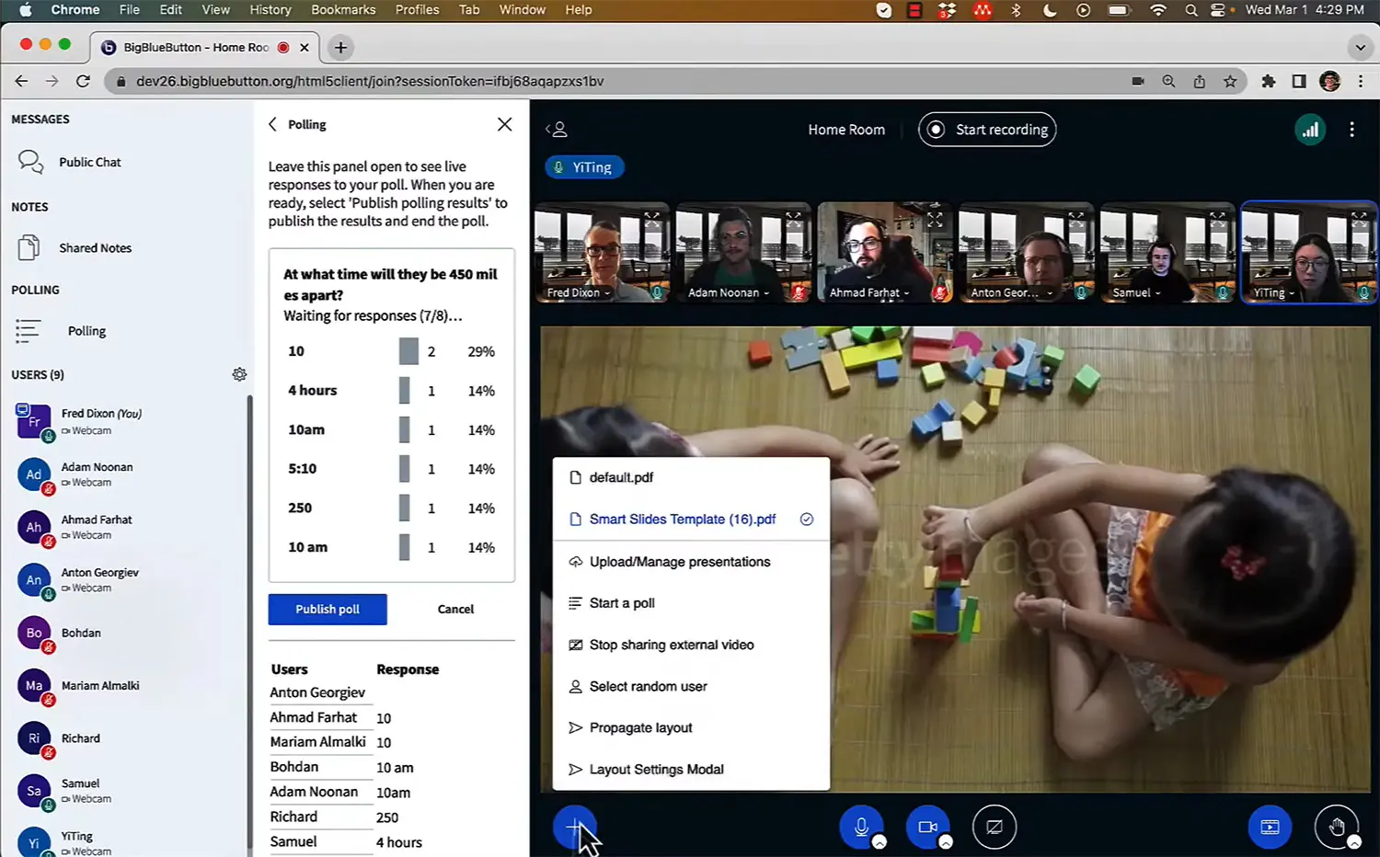Click the Publish poll button
This screenshot has height=857, width=1380.
pyautogui.click(x=328, y=609)
